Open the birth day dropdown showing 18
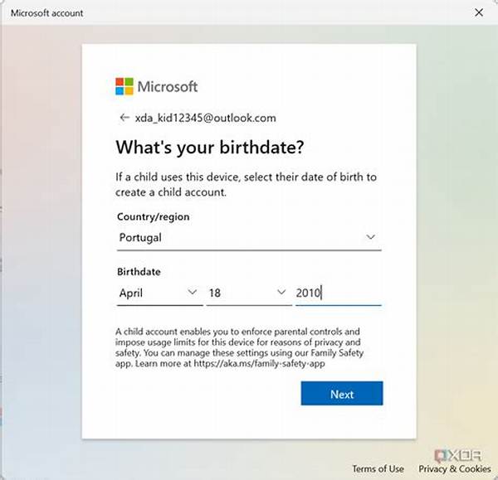The image size is (498, 480). pos(249,293)
